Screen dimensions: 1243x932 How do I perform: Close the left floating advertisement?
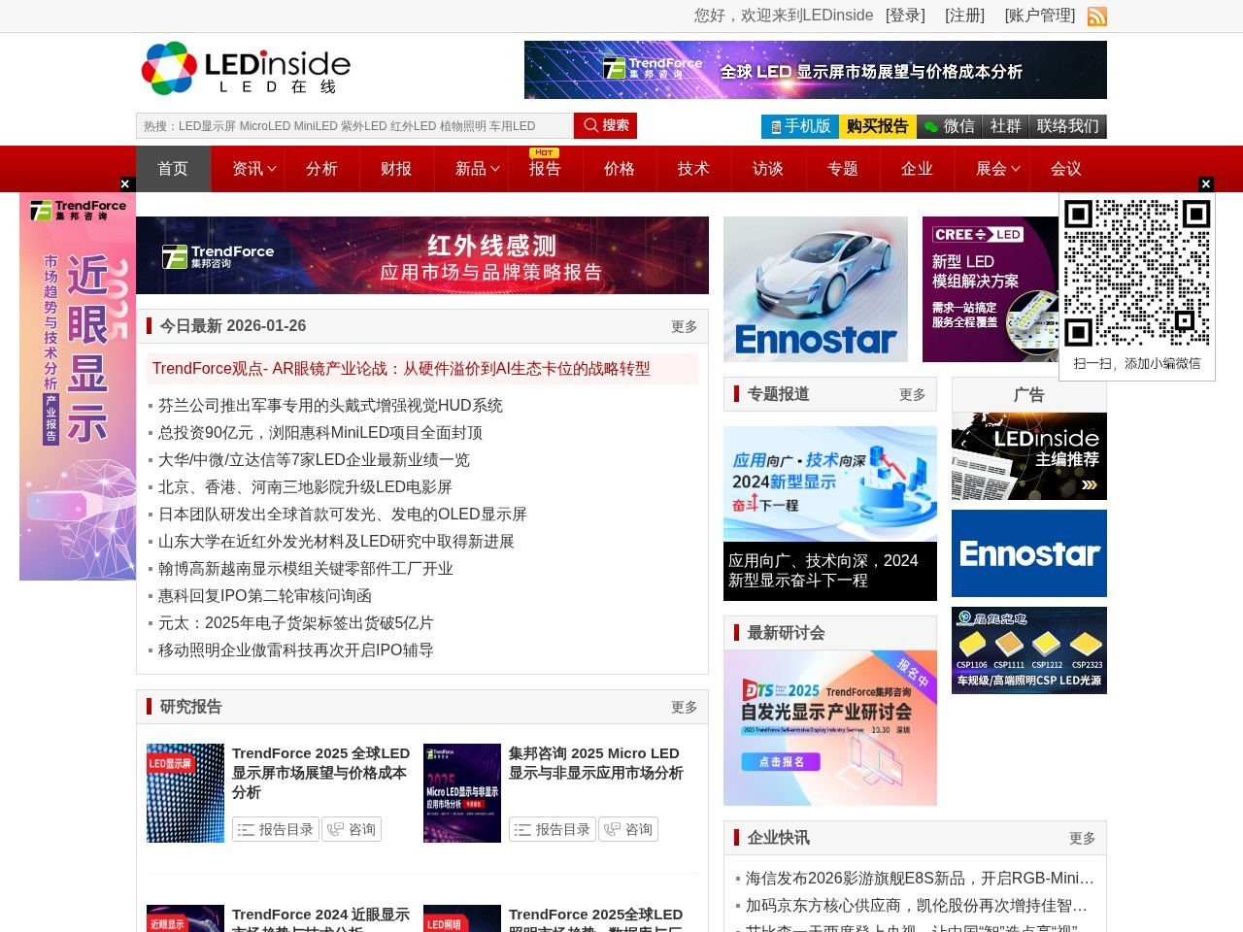point(125,183)
